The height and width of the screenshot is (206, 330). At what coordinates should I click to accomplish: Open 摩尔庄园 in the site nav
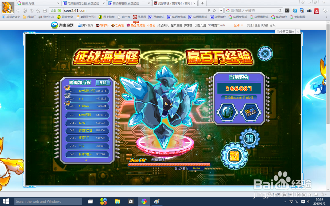coord(176,25)
